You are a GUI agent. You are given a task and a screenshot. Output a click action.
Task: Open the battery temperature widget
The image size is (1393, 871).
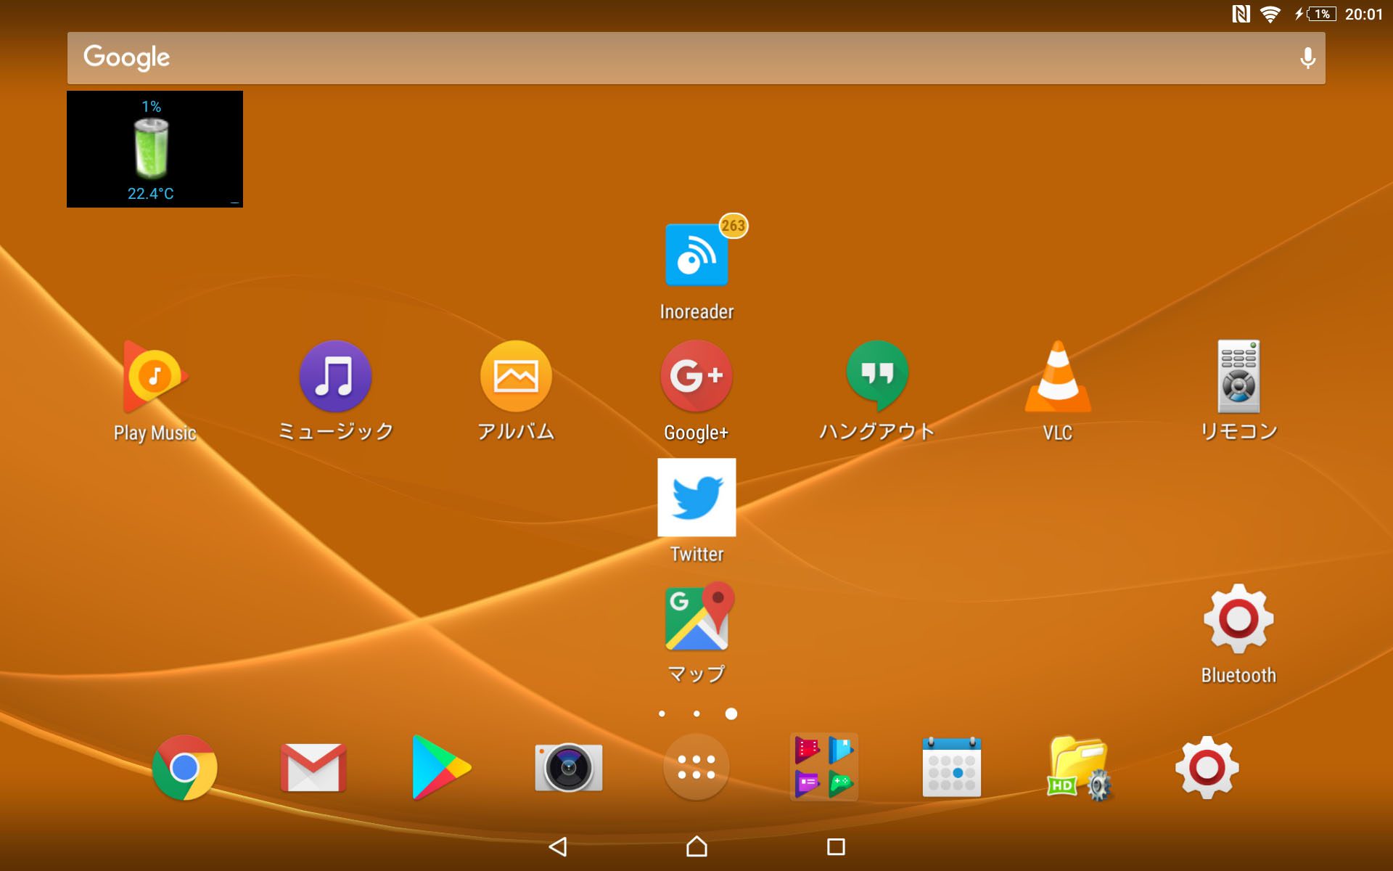point(155,149)
